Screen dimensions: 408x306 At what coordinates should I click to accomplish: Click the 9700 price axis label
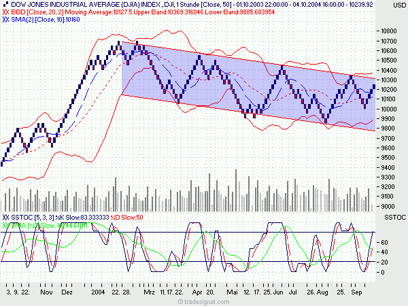pyautogui.click(x=388, y=138)
